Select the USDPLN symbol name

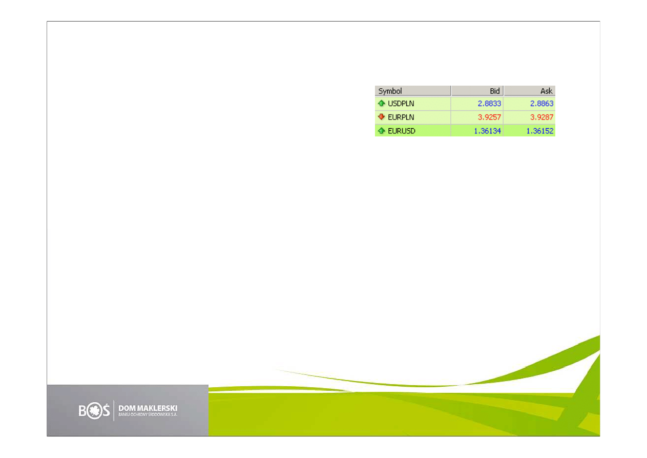(401, 104)
